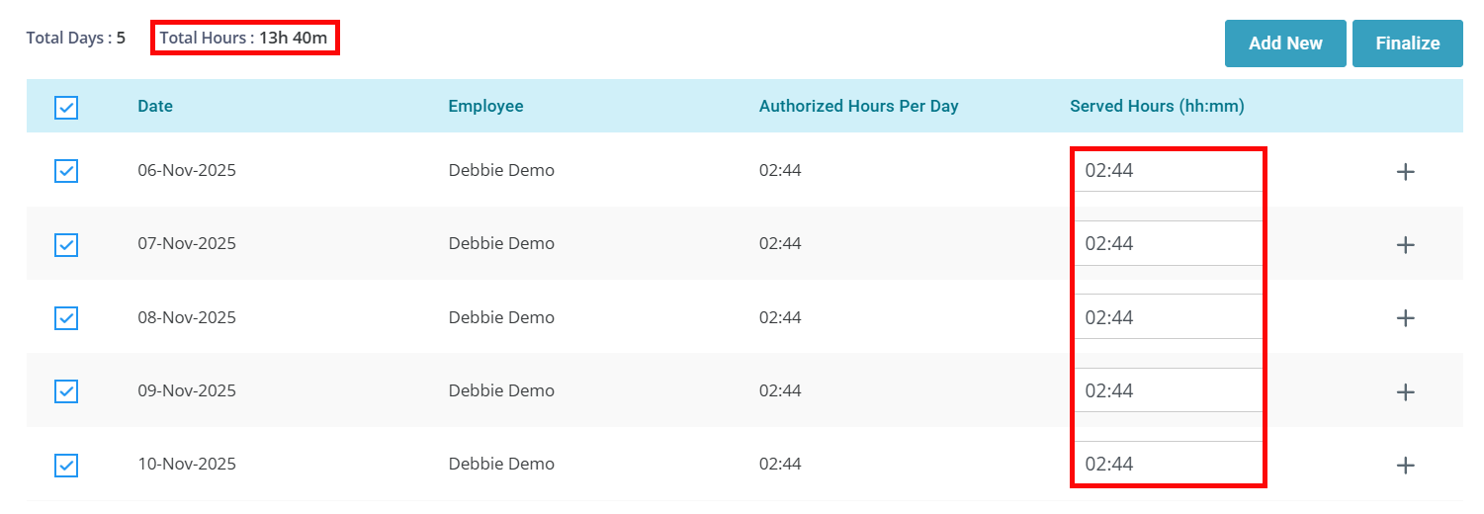This screenshot has height=514, width=1484.
Task: Click the Employee column header
Action: tap(485, 107)
